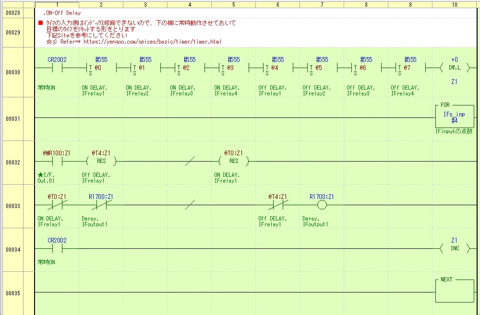Click column header 3
Image resolution: width=480 pixels, height=315 pixels.
(x=145, y=5)
